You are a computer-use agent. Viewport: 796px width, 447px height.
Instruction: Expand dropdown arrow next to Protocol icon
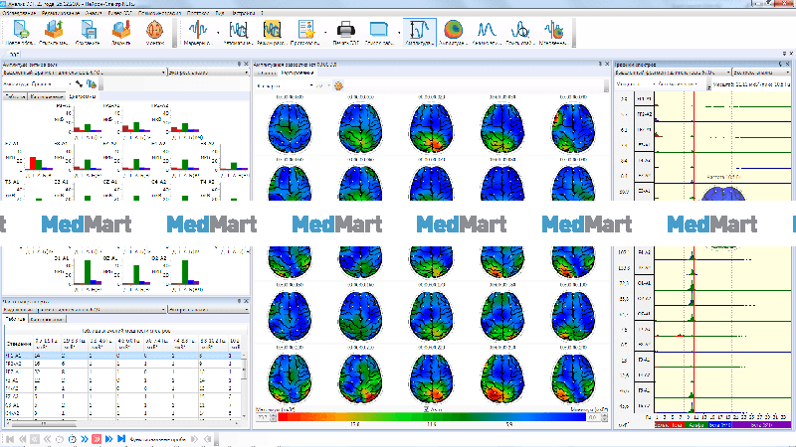[x=326, y=33]
